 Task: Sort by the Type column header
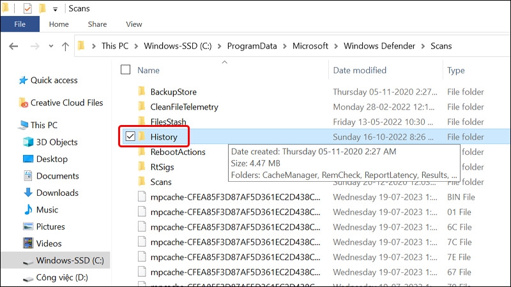pos(455,70)
